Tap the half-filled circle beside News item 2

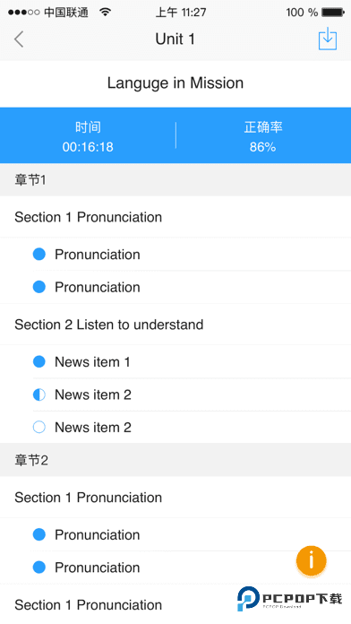click(x=39, y=394)
